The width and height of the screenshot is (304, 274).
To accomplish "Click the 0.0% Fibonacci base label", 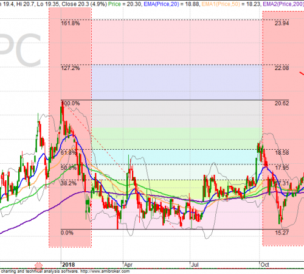I will tap(67, 233).
